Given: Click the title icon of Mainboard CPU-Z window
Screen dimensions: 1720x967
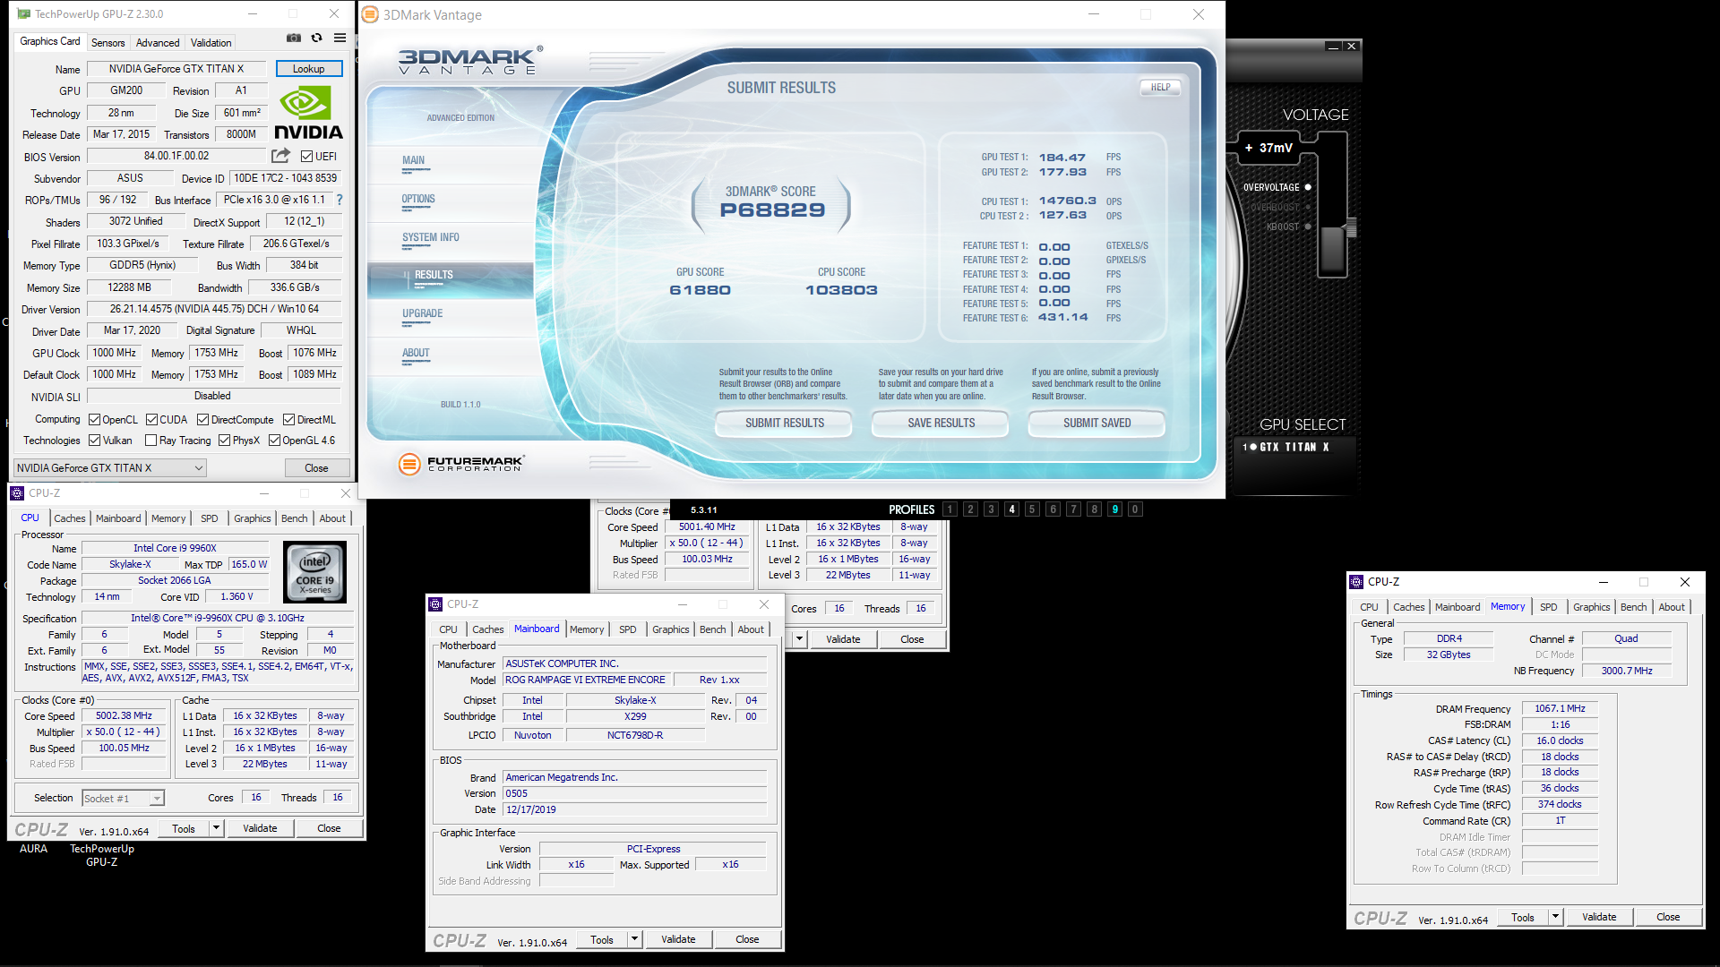Looking at the screenshot, I should click(435, 604).
